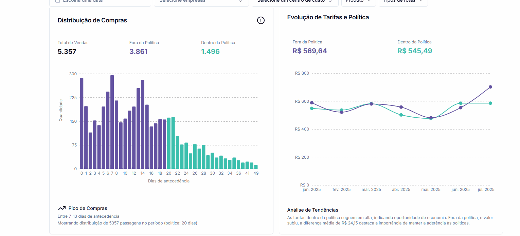The image size is (520, 236).
Task: Click the green data point for abr. 2025
Action: (x=401, y=115)
